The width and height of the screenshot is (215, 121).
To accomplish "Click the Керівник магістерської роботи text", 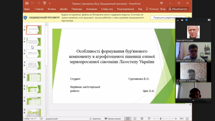I will (x=85, y=89).
